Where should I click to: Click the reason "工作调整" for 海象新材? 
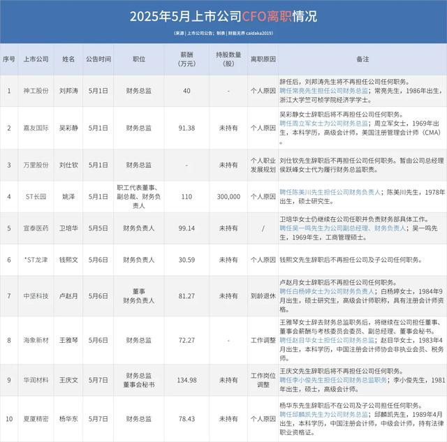tap(263, 340)
